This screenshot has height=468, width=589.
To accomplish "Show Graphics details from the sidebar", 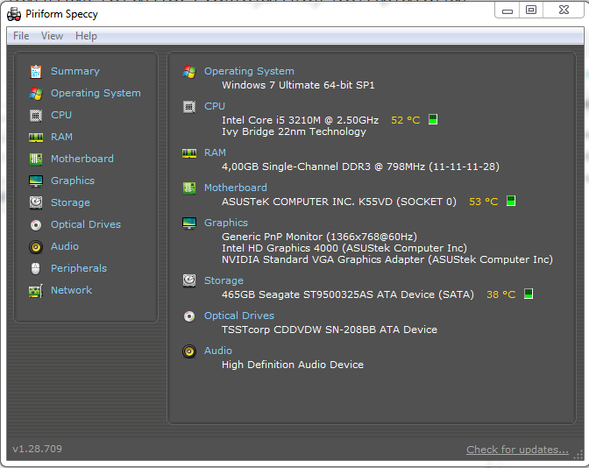I will [73, 181].
